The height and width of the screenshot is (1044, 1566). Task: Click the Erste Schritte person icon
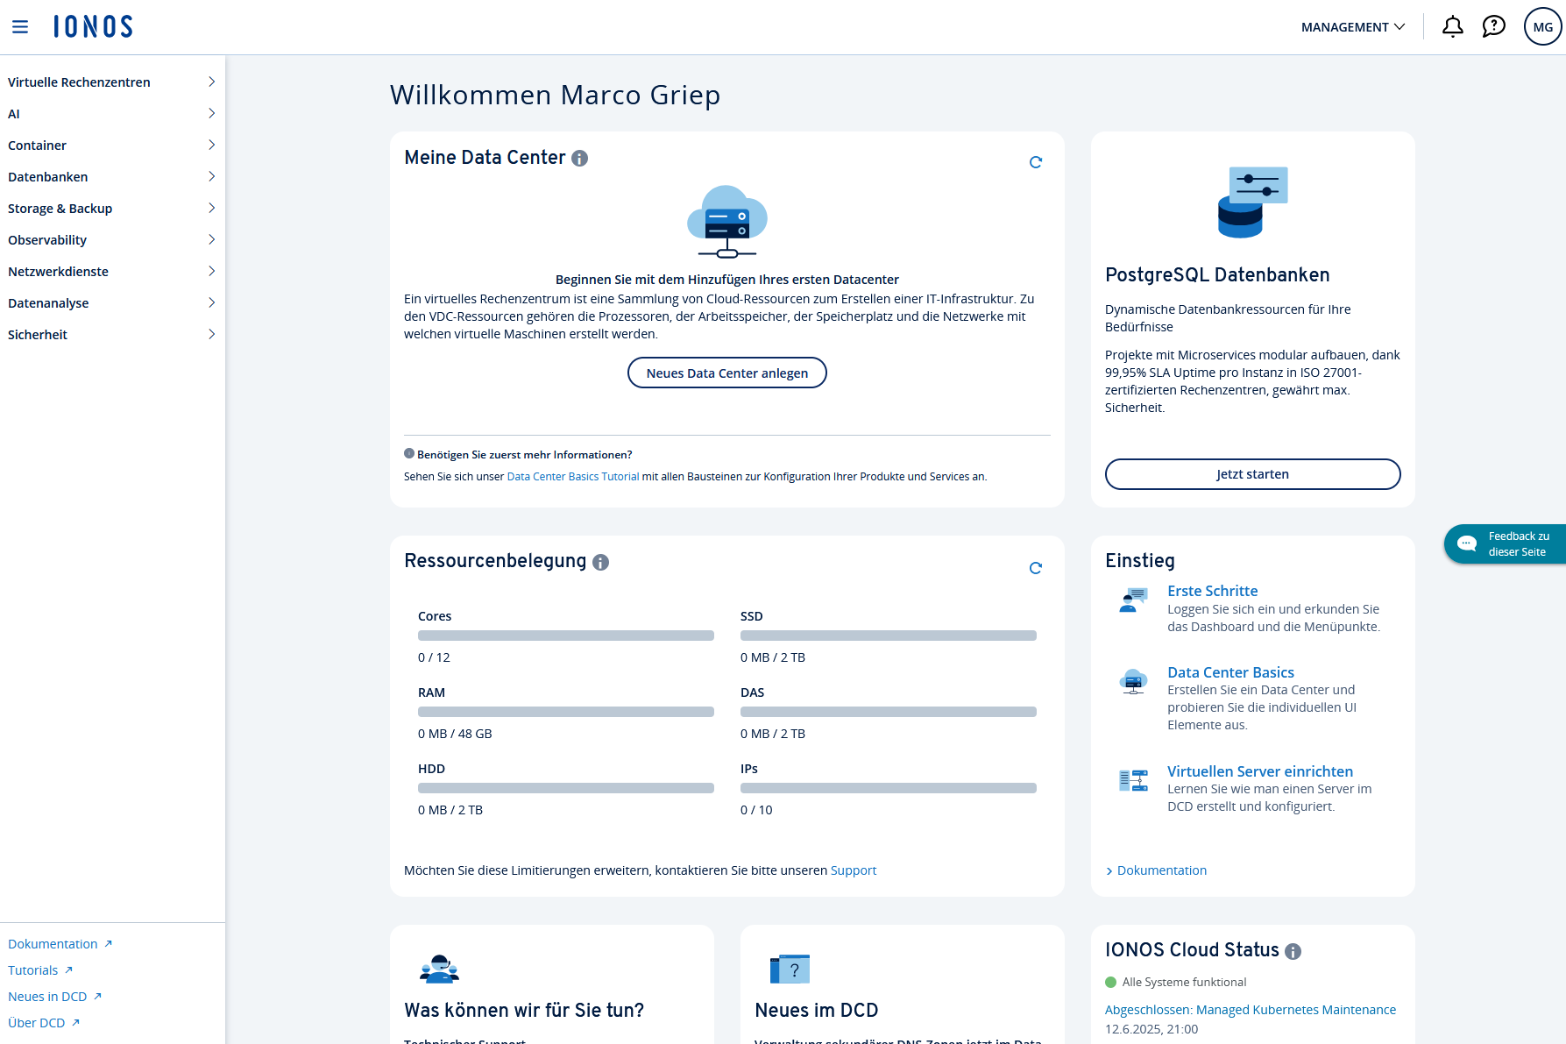coord(1133,600)
